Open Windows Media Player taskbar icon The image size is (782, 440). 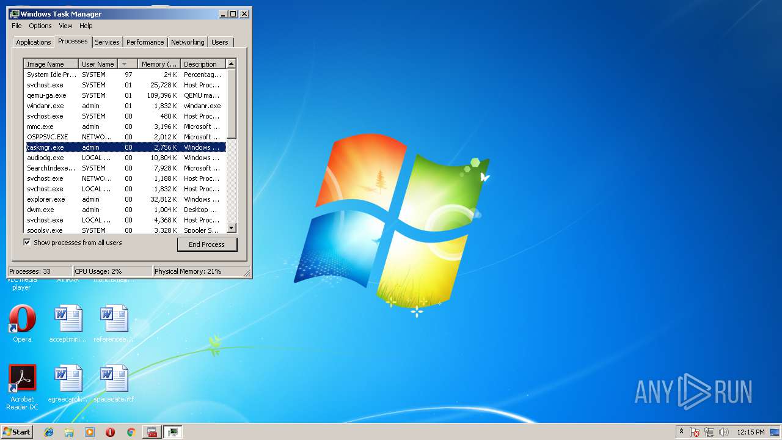pos(90,432)
